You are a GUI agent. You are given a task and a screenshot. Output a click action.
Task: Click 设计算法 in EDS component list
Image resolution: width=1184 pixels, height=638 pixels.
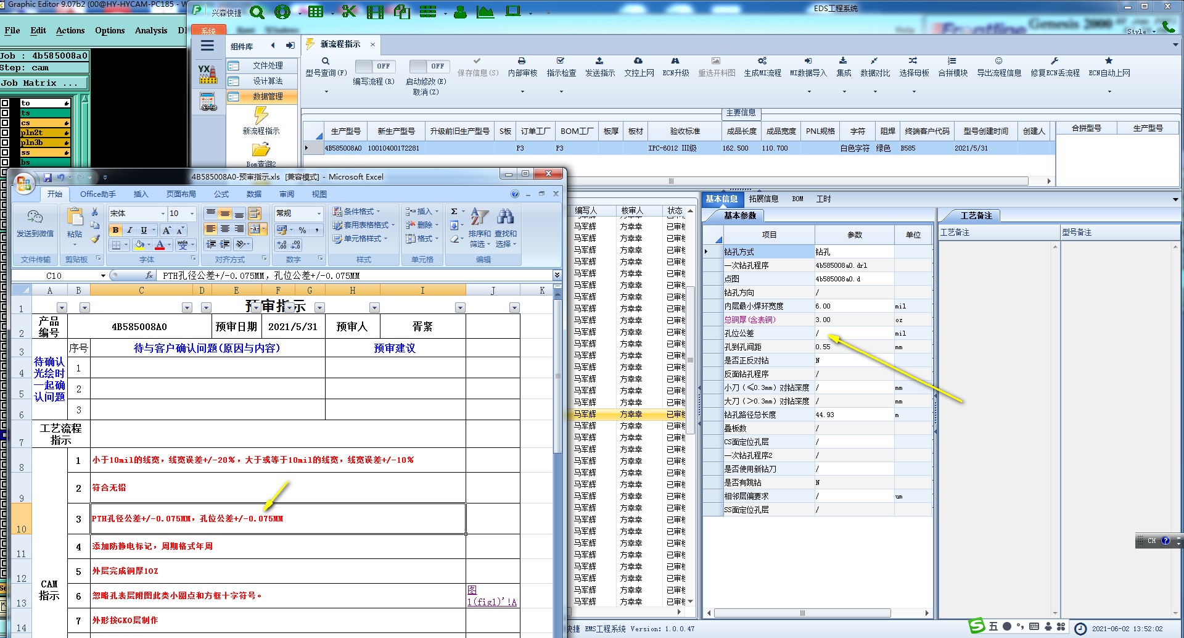pos(261,81)
